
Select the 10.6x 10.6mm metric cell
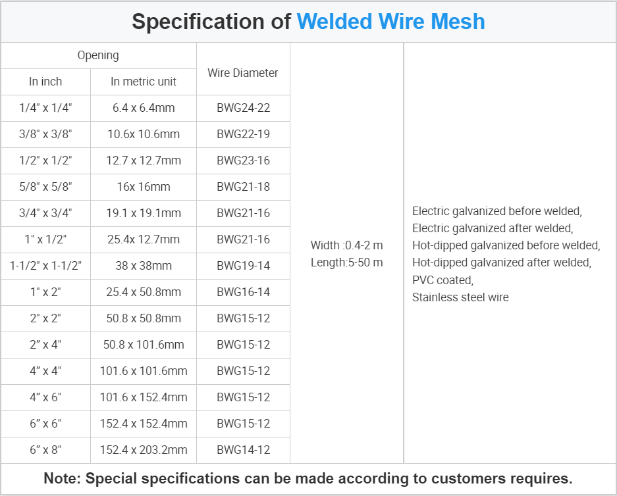[144, 134]
